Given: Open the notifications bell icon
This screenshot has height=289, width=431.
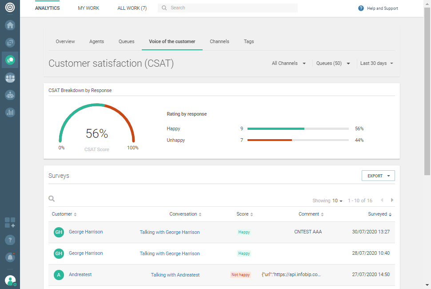Looking at the screenshot, I should coord(10,257).
